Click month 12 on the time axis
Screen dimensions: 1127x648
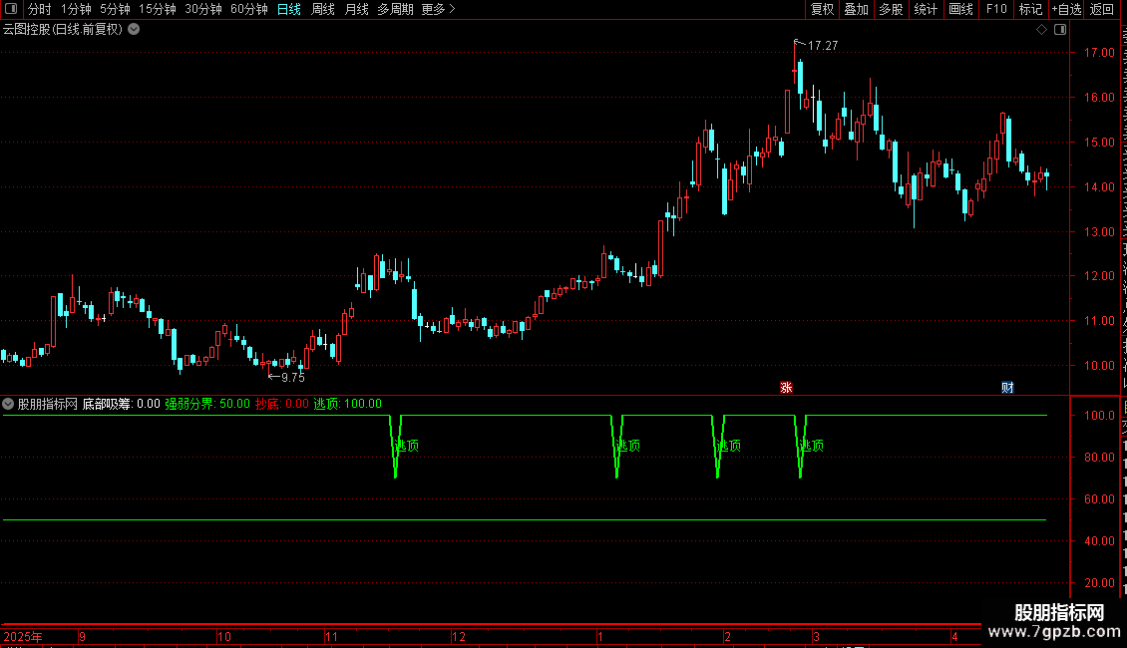[459, 636]
